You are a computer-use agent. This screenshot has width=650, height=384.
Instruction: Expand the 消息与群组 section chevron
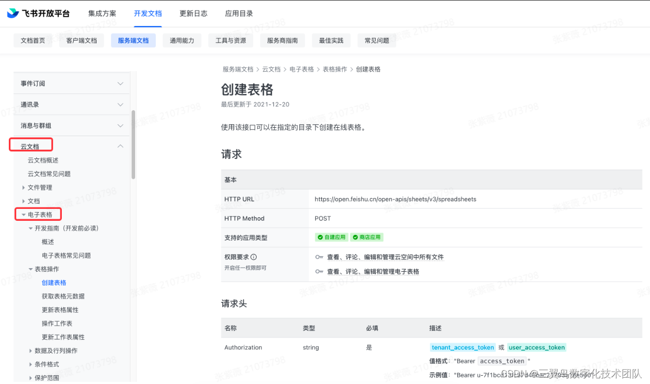coord(121,126)
